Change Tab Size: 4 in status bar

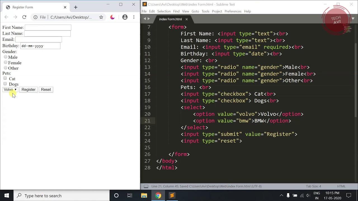click(x=314, y=186)
